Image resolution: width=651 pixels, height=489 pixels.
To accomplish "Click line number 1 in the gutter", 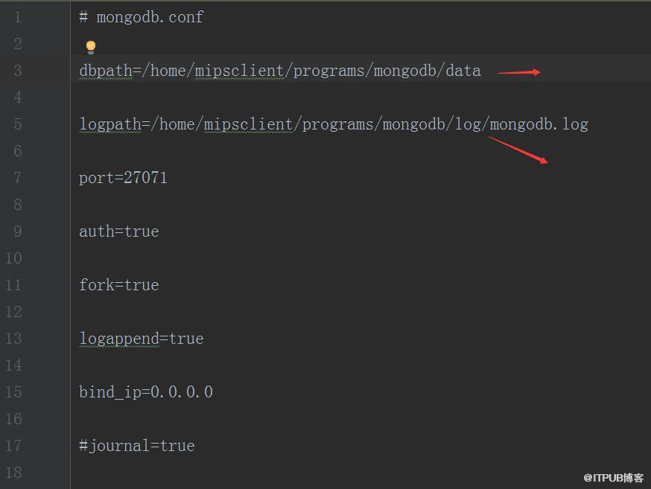I will click(x=17, y=17).
